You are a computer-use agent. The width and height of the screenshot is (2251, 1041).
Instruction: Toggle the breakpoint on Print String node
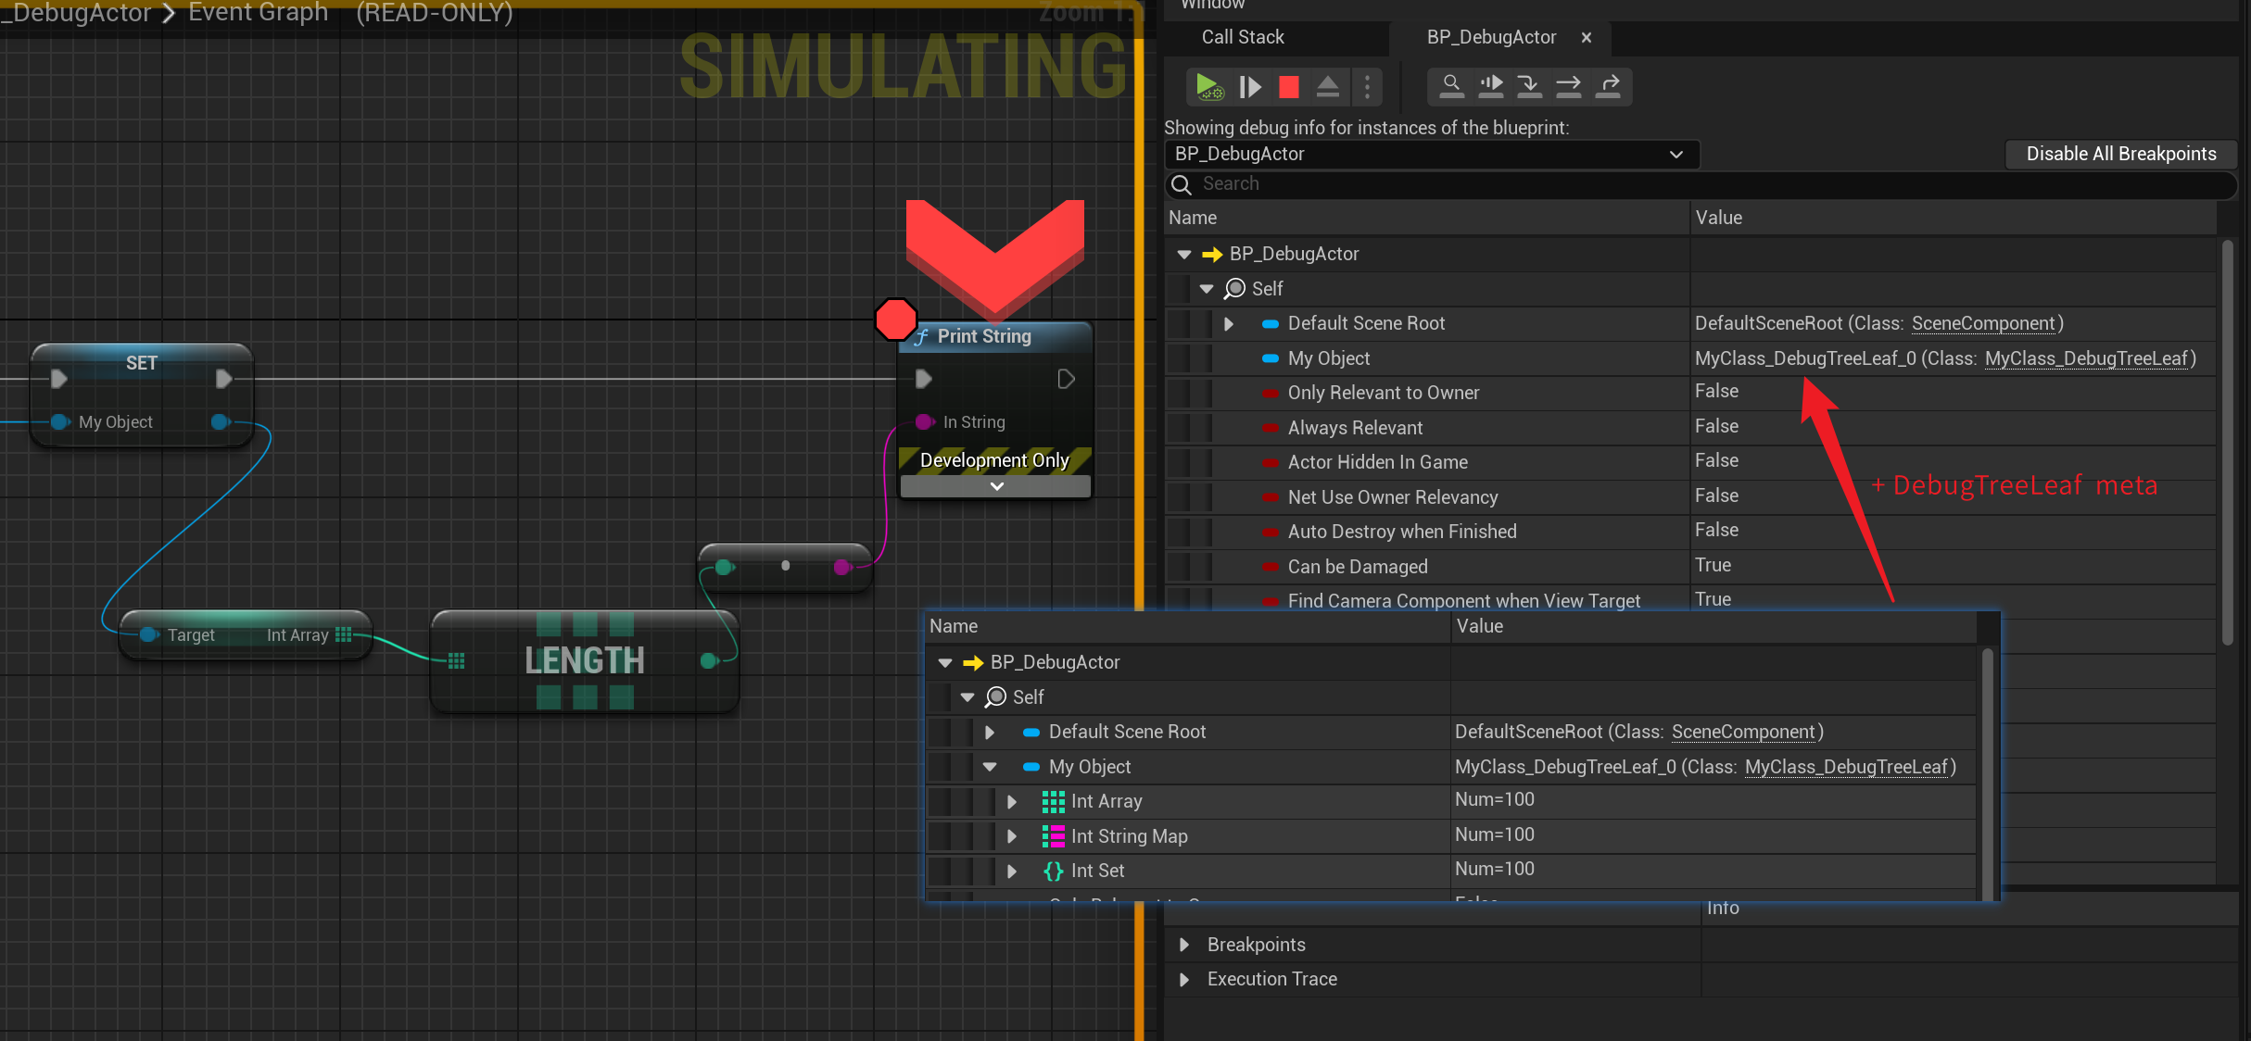[895, 320]
